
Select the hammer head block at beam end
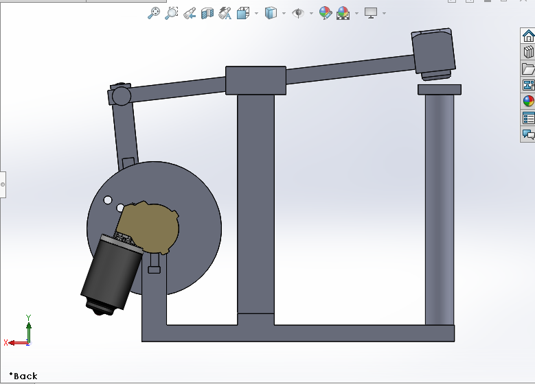point(433,51)
